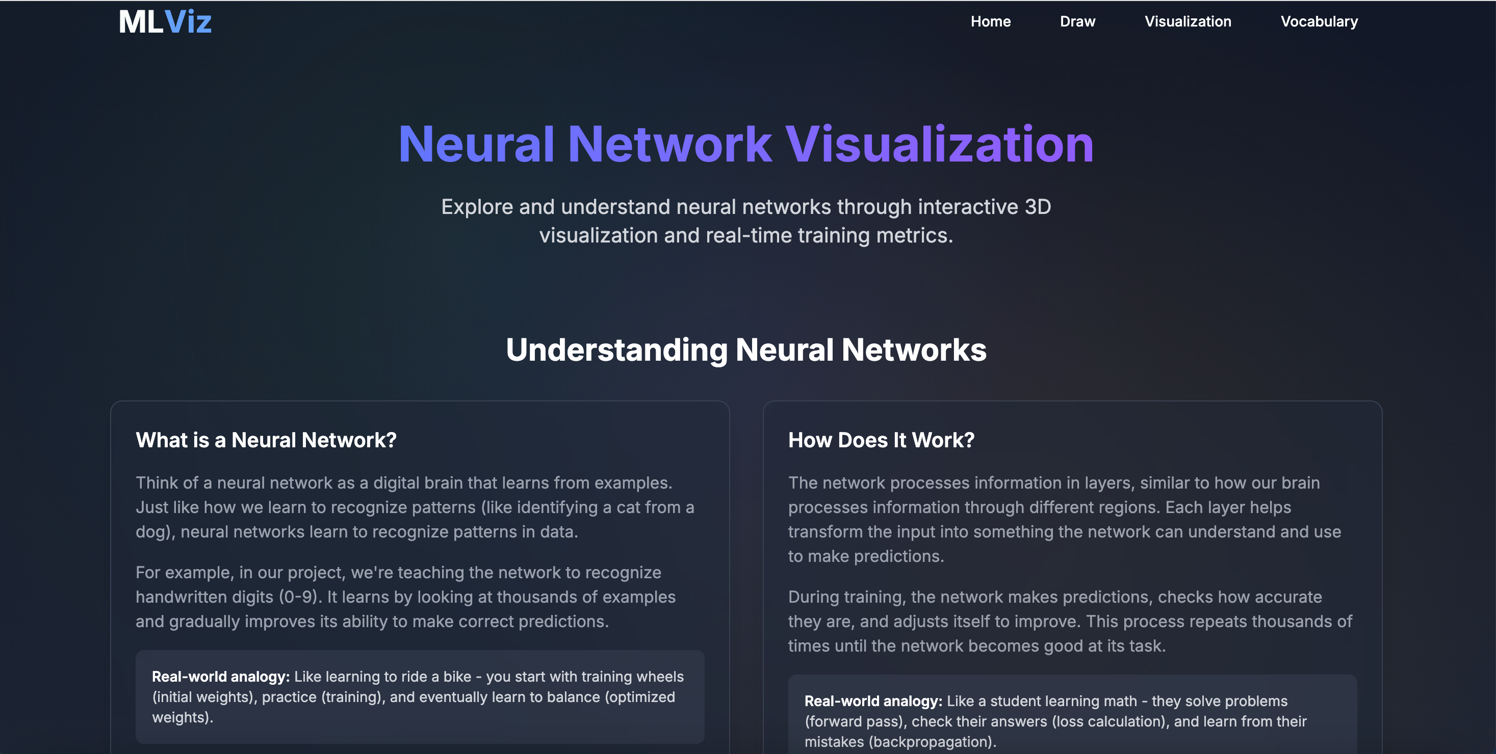
Task: Click the training process paragraph in right card
Action: [1069, 621]
